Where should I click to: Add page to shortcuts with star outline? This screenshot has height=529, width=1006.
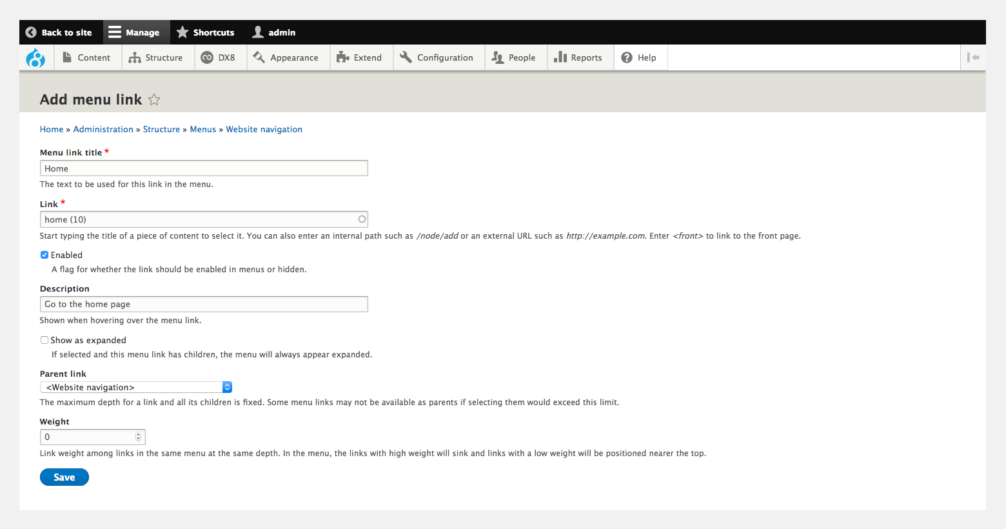click(154, 99)
